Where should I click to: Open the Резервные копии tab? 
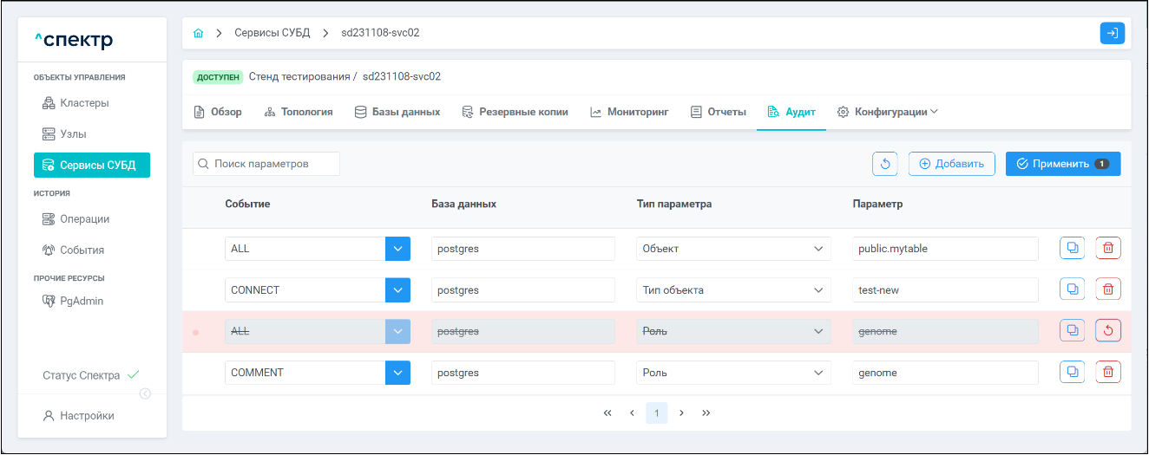(x=515, y=112)
